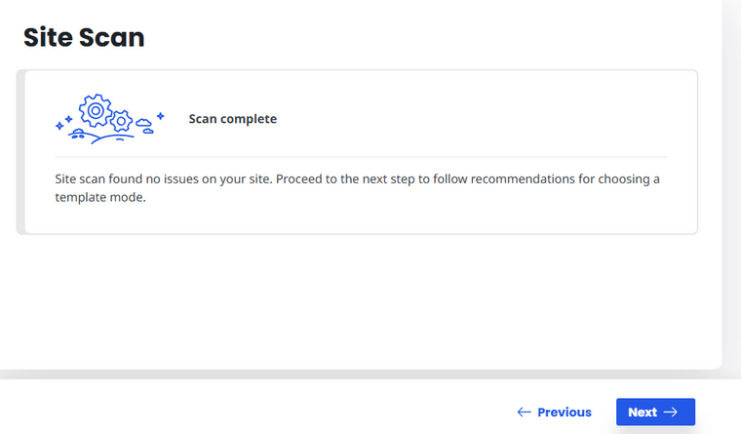Click the Previous link text

coord(565,413)
